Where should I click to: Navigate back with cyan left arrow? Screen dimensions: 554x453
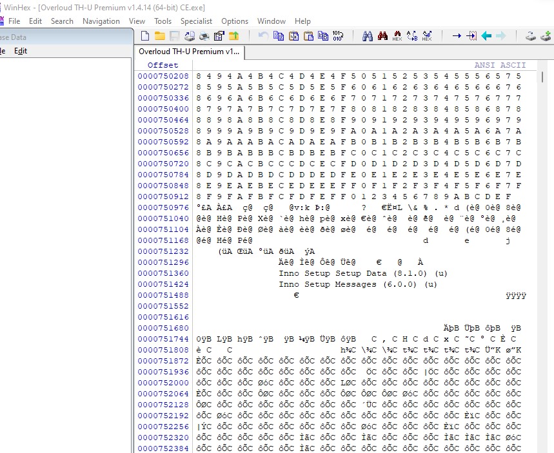(486, 36)
